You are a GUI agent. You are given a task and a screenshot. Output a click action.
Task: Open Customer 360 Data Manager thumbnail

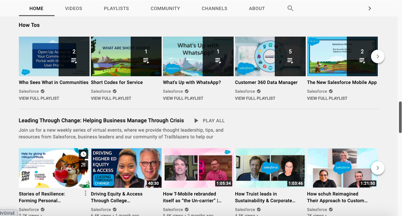pyautogui.click(x=270, y=56)
